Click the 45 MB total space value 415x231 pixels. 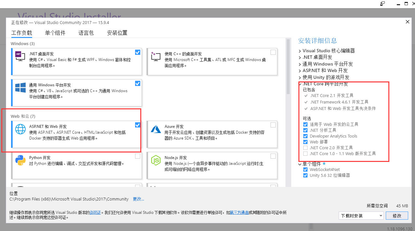pyautogui.click(x=402, y=206)
